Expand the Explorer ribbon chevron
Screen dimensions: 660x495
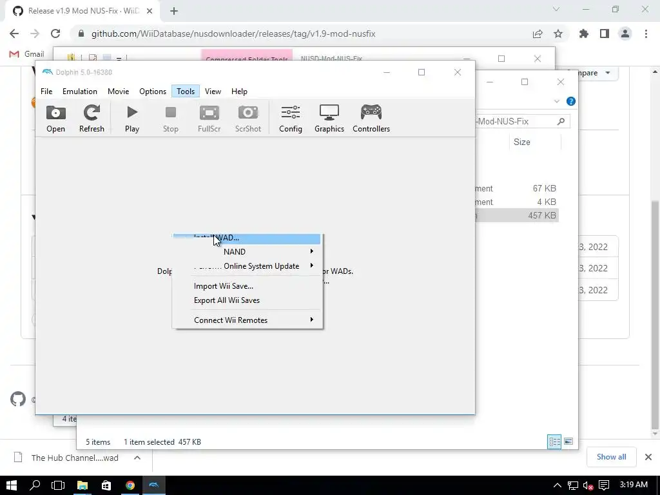pos(557,101)
